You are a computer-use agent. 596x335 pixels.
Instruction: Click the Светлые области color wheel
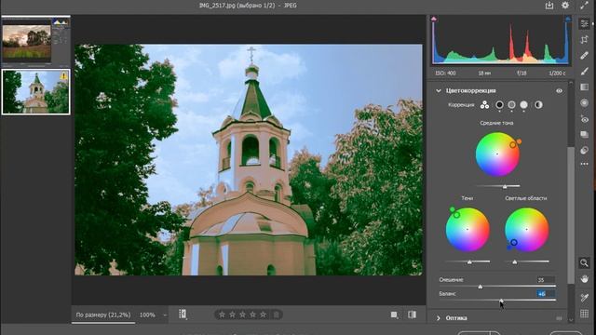[526, 230]
